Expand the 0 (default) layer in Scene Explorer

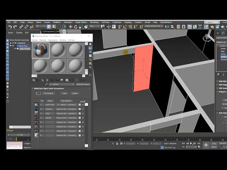coord(11,43)
